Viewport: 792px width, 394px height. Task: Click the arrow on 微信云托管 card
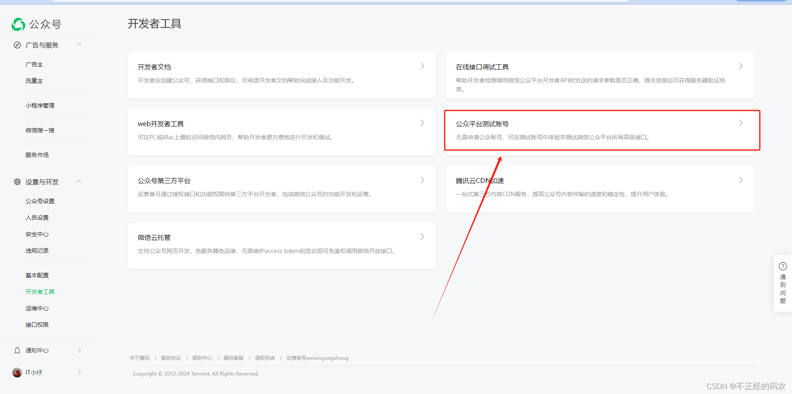(422, 237)
